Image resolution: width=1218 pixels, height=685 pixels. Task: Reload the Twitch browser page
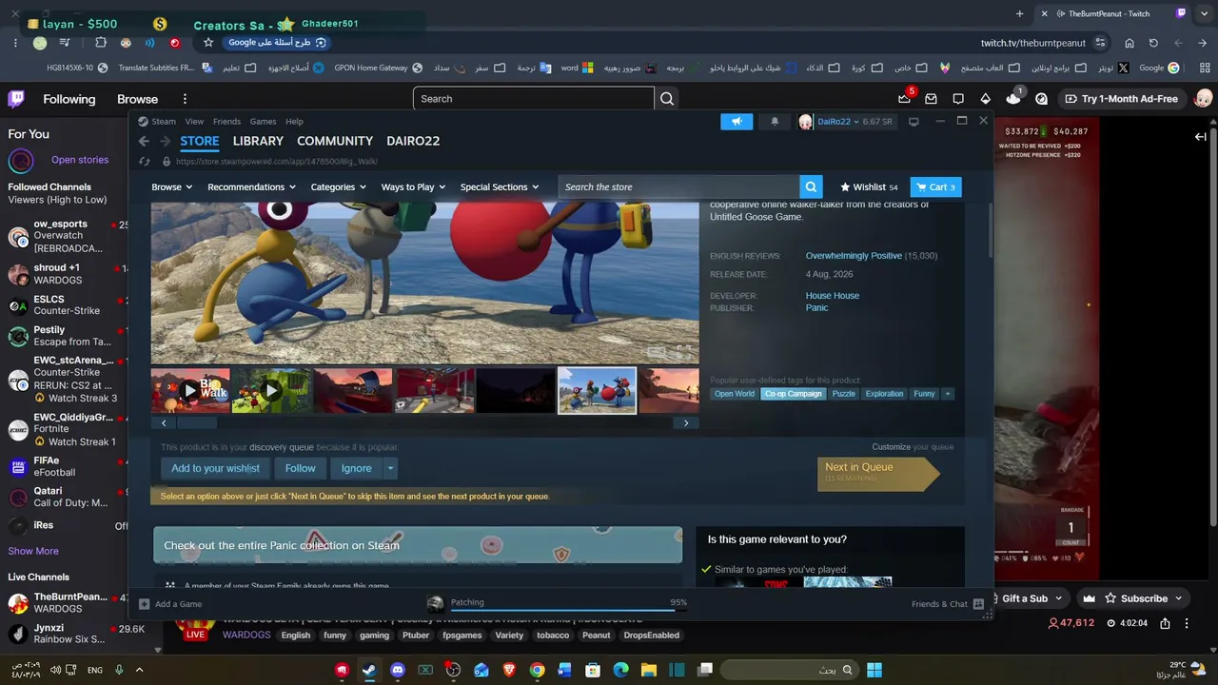tap(1153, 43)
